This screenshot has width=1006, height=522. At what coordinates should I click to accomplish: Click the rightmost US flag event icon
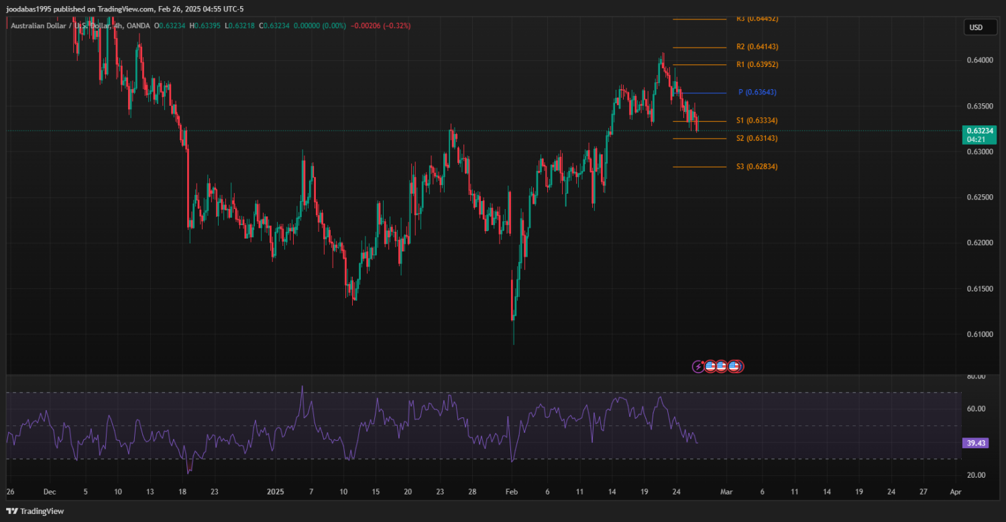(734, 367)
